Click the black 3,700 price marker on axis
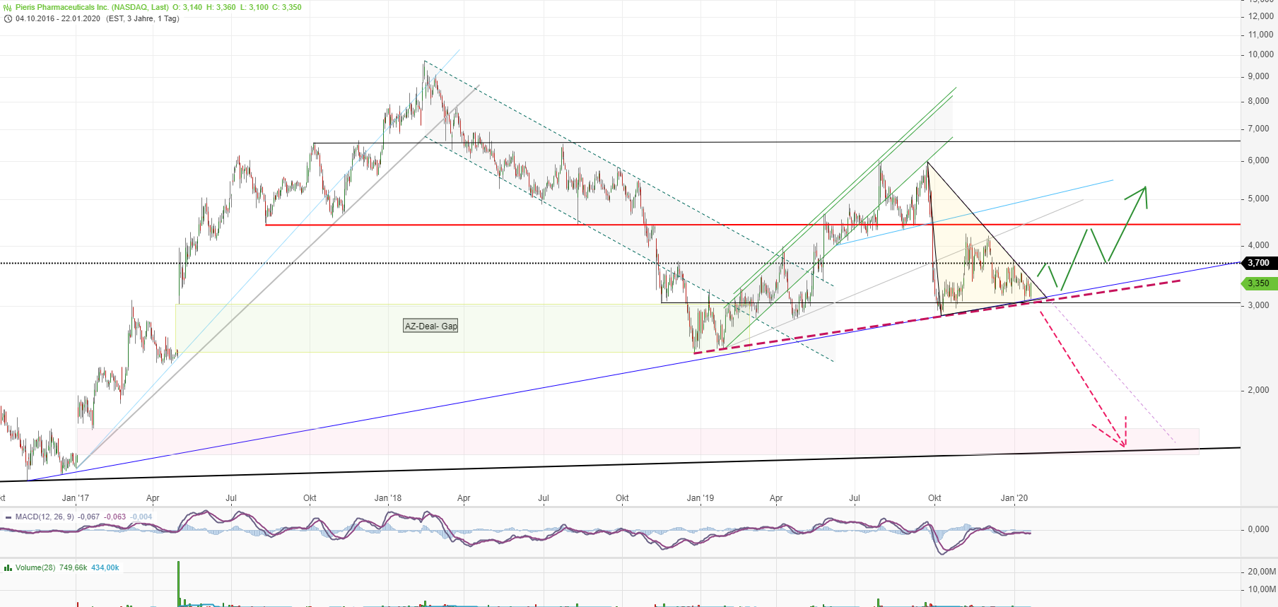 pos(1258,263)
